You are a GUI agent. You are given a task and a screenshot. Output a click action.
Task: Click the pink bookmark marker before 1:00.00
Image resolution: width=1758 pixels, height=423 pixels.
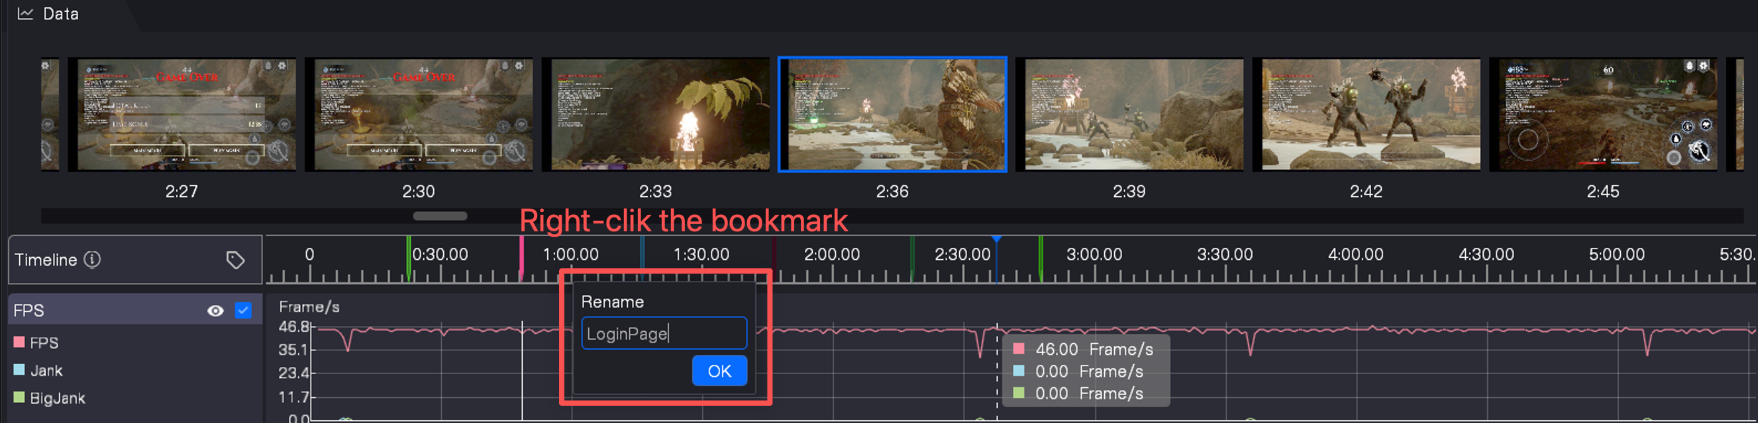pos(521,259)
